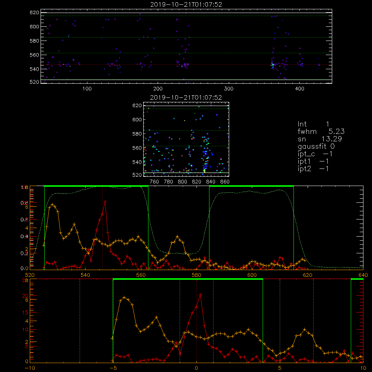Select the 'fwhm 5.23' readout
372x372 pixels.
coord(321,131)
